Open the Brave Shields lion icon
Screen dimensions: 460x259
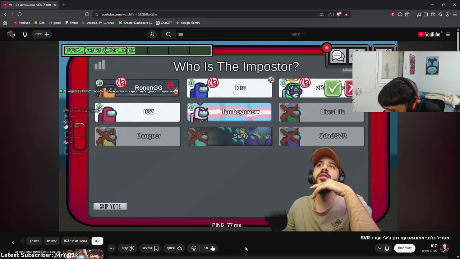(339, 14)
